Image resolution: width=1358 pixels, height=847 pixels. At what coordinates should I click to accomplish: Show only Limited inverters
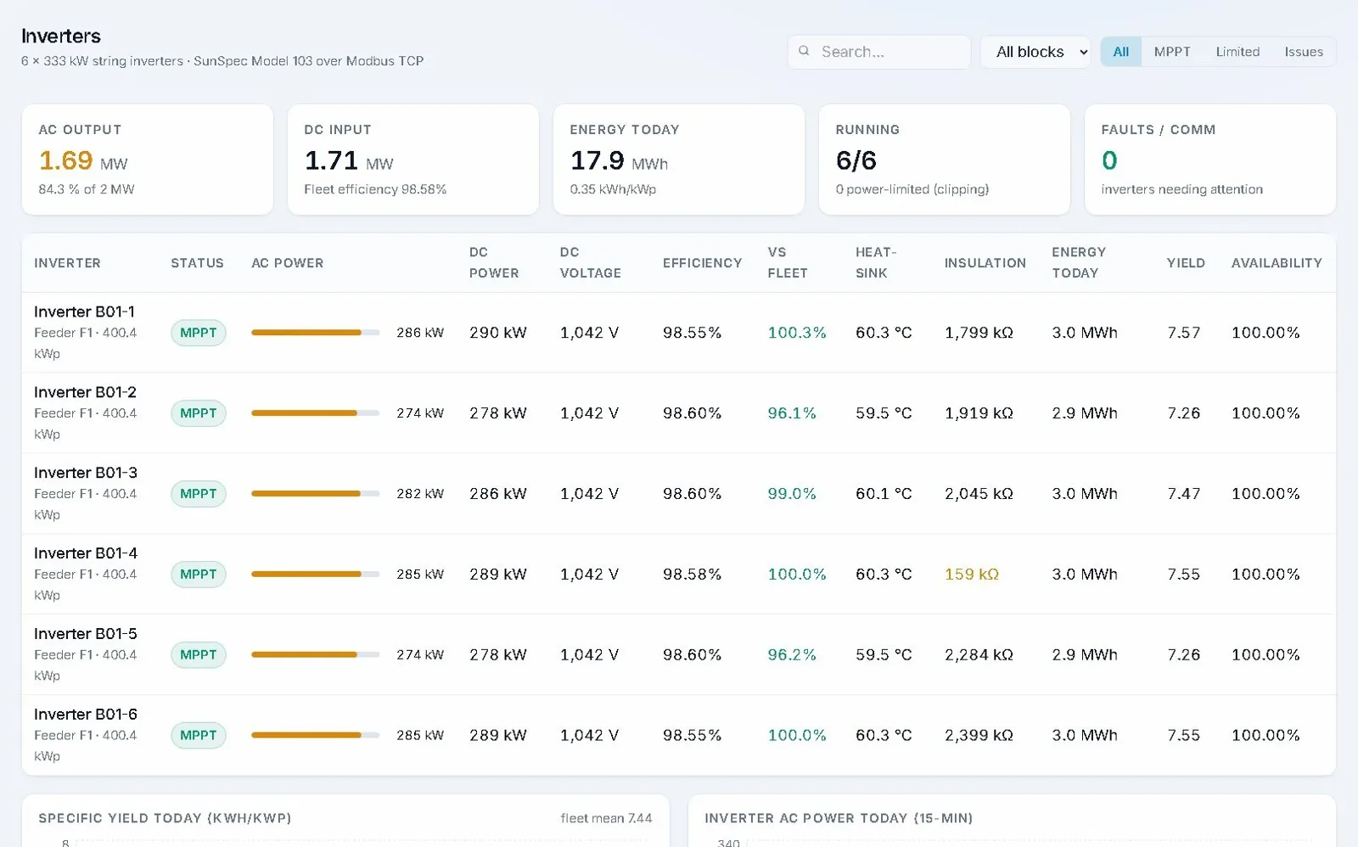(x=1237, y=52)
